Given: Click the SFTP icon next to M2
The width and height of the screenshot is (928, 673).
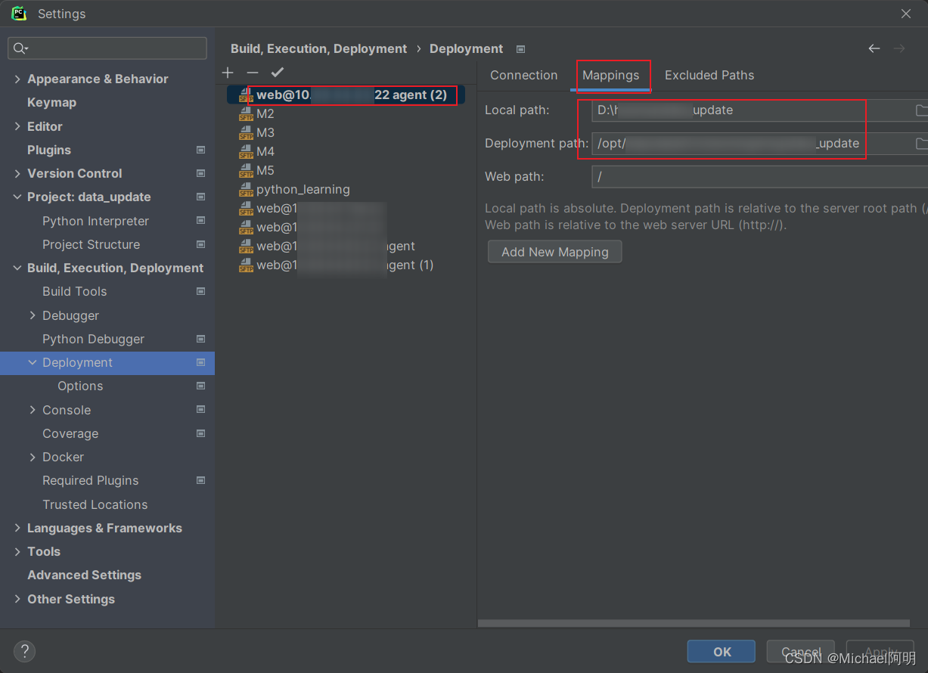Looking at the screenshot, I should 246,113.
